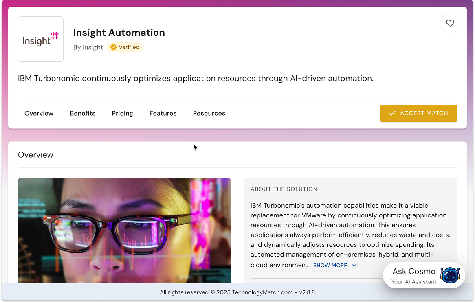Click the 'Your AI Assistant' subtitle
Viewport: 475px width, 303px height.
(x=414, y=282)
